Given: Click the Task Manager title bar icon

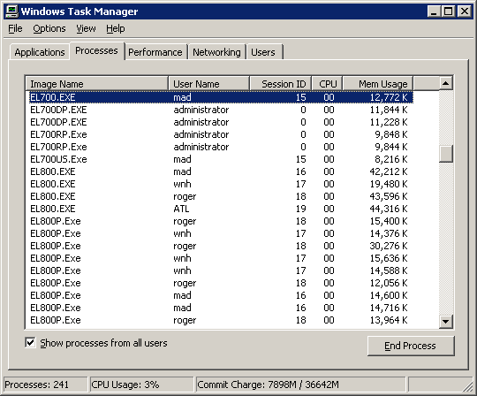Looking at the screenshot, I should (x=11, y=11).
